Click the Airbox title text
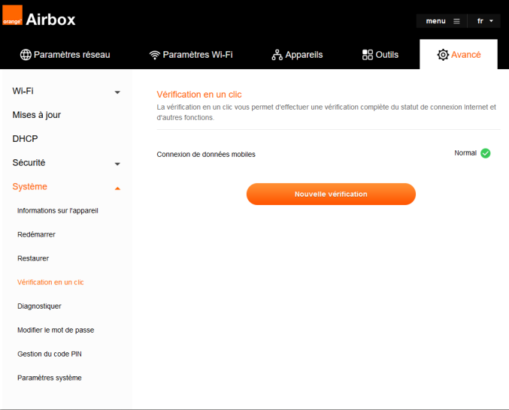Viewport: 509px width, 410px height. click(50, 20)
